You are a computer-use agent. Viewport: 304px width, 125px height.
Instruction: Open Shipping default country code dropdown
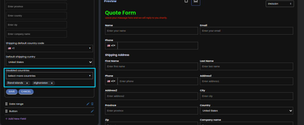(49, 48)
